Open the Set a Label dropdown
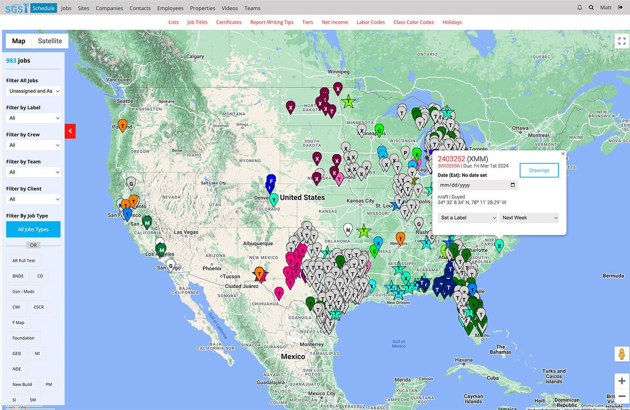The width and height of the screenshot is (630, 410). point(467,218)
